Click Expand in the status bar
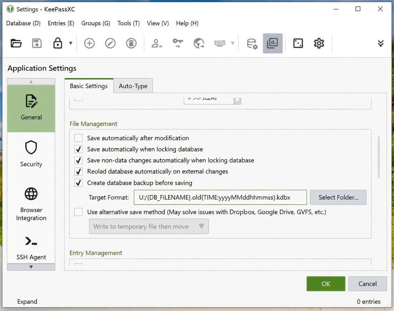Screen dimensions: 394x311 [x=27, y=301]
